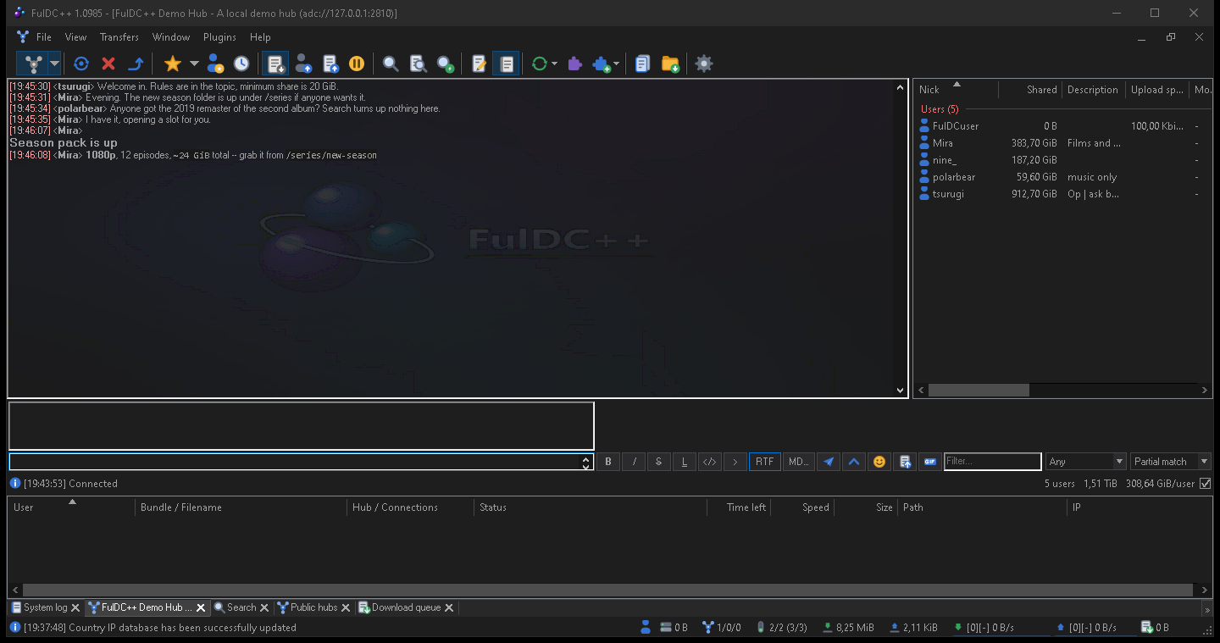Click the green Refresh file list icon

click(540, 64)
